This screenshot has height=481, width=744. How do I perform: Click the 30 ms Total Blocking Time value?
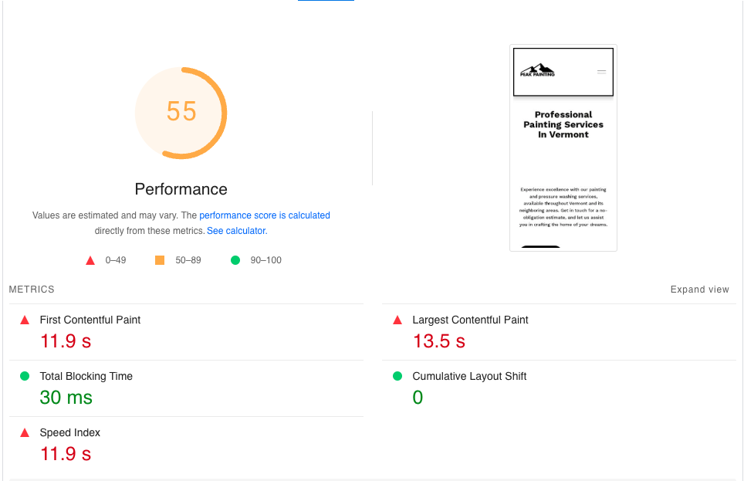(65, 397)
